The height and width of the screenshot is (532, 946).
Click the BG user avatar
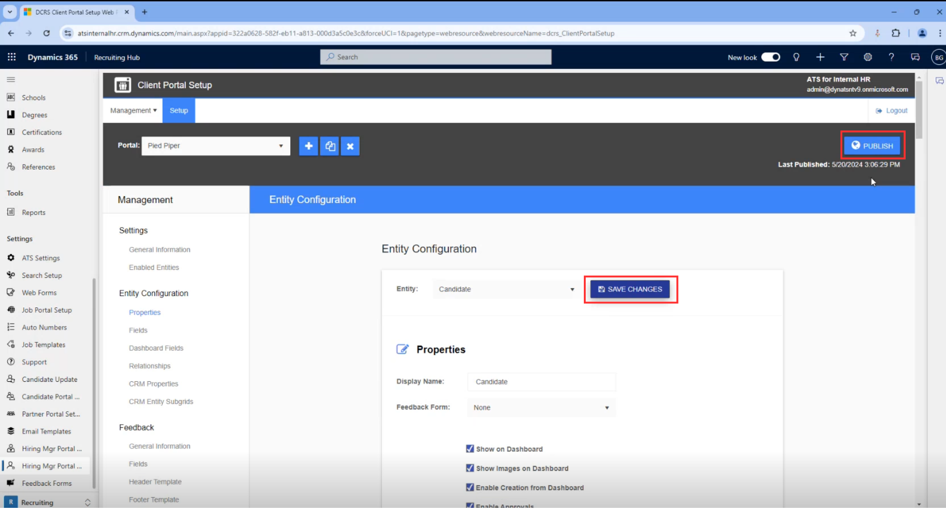939,57
